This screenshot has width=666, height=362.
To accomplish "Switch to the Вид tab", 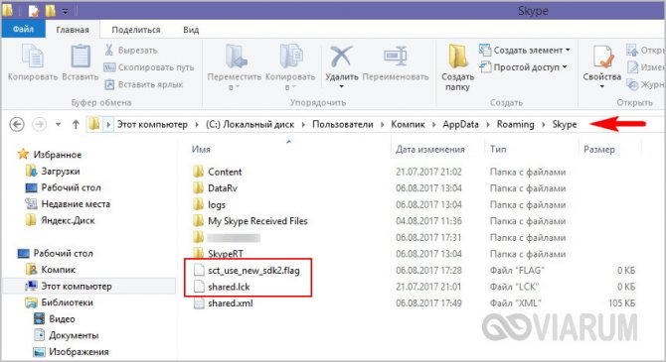I will click(x=191, y=30).
